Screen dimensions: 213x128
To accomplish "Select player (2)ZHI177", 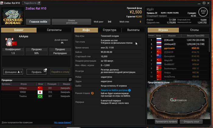I will (x=178, y=52).
